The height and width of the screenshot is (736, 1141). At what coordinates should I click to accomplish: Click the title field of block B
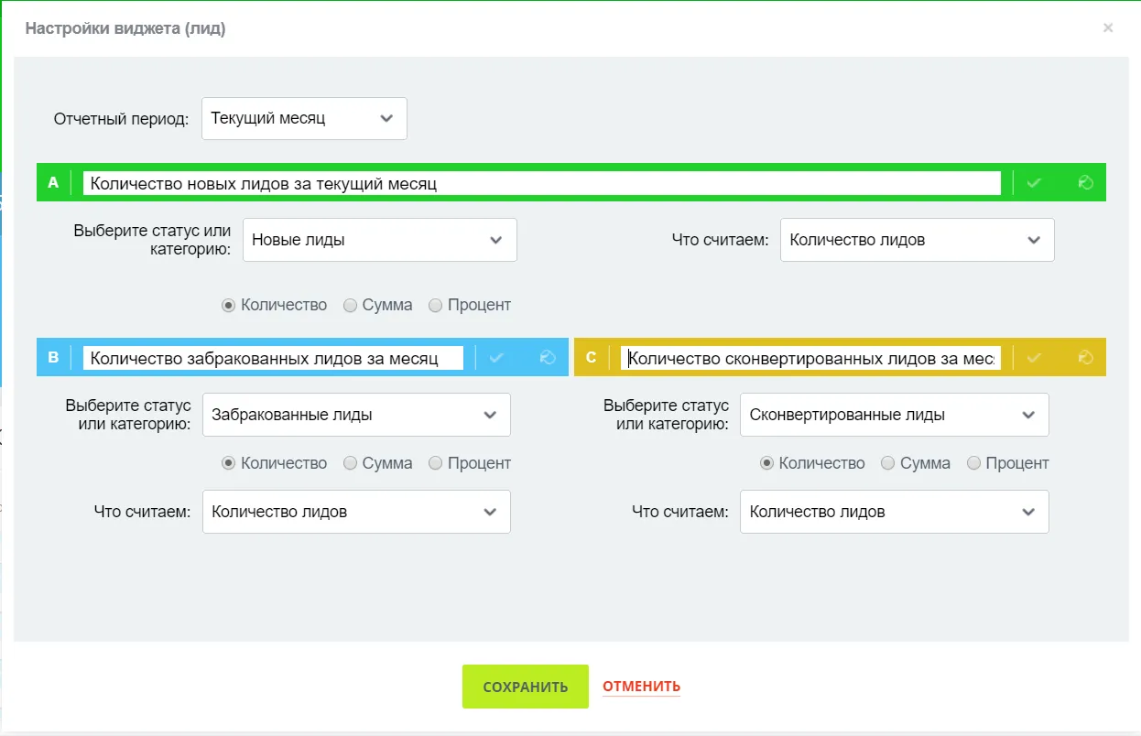[x=273, y=358]
